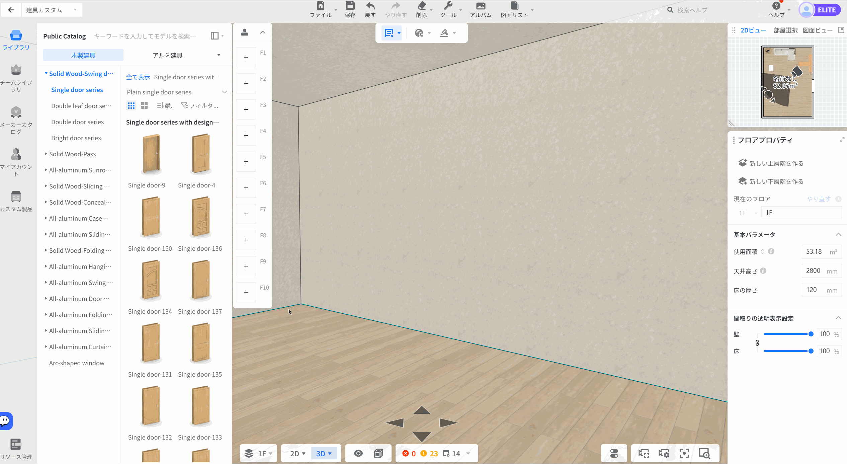Image resolution: width=847 pixels, height=464 pixels.
Task: Open the ファイル file menu icon
Action: [321, 6]
